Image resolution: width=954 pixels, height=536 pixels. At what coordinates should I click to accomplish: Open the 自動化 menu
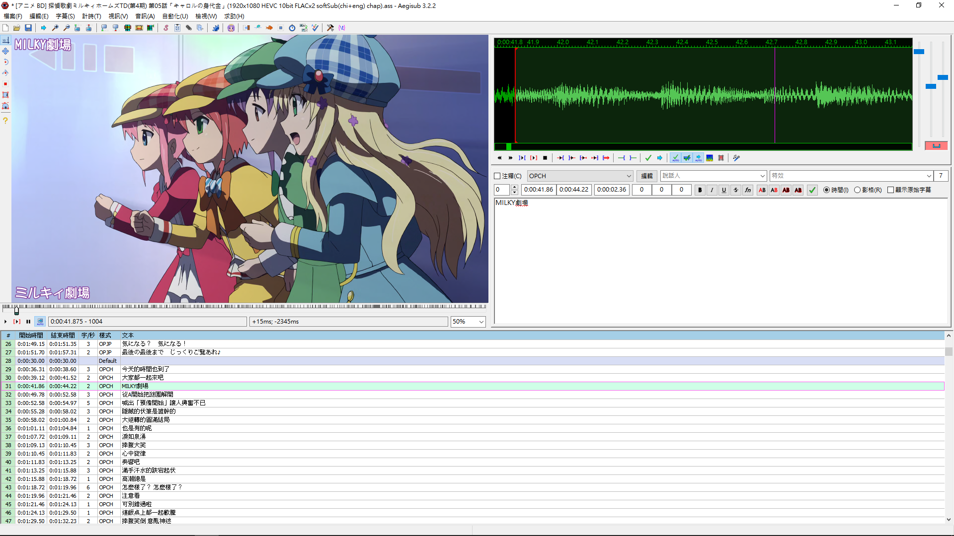pyautogui.click(x=175, y=16)
